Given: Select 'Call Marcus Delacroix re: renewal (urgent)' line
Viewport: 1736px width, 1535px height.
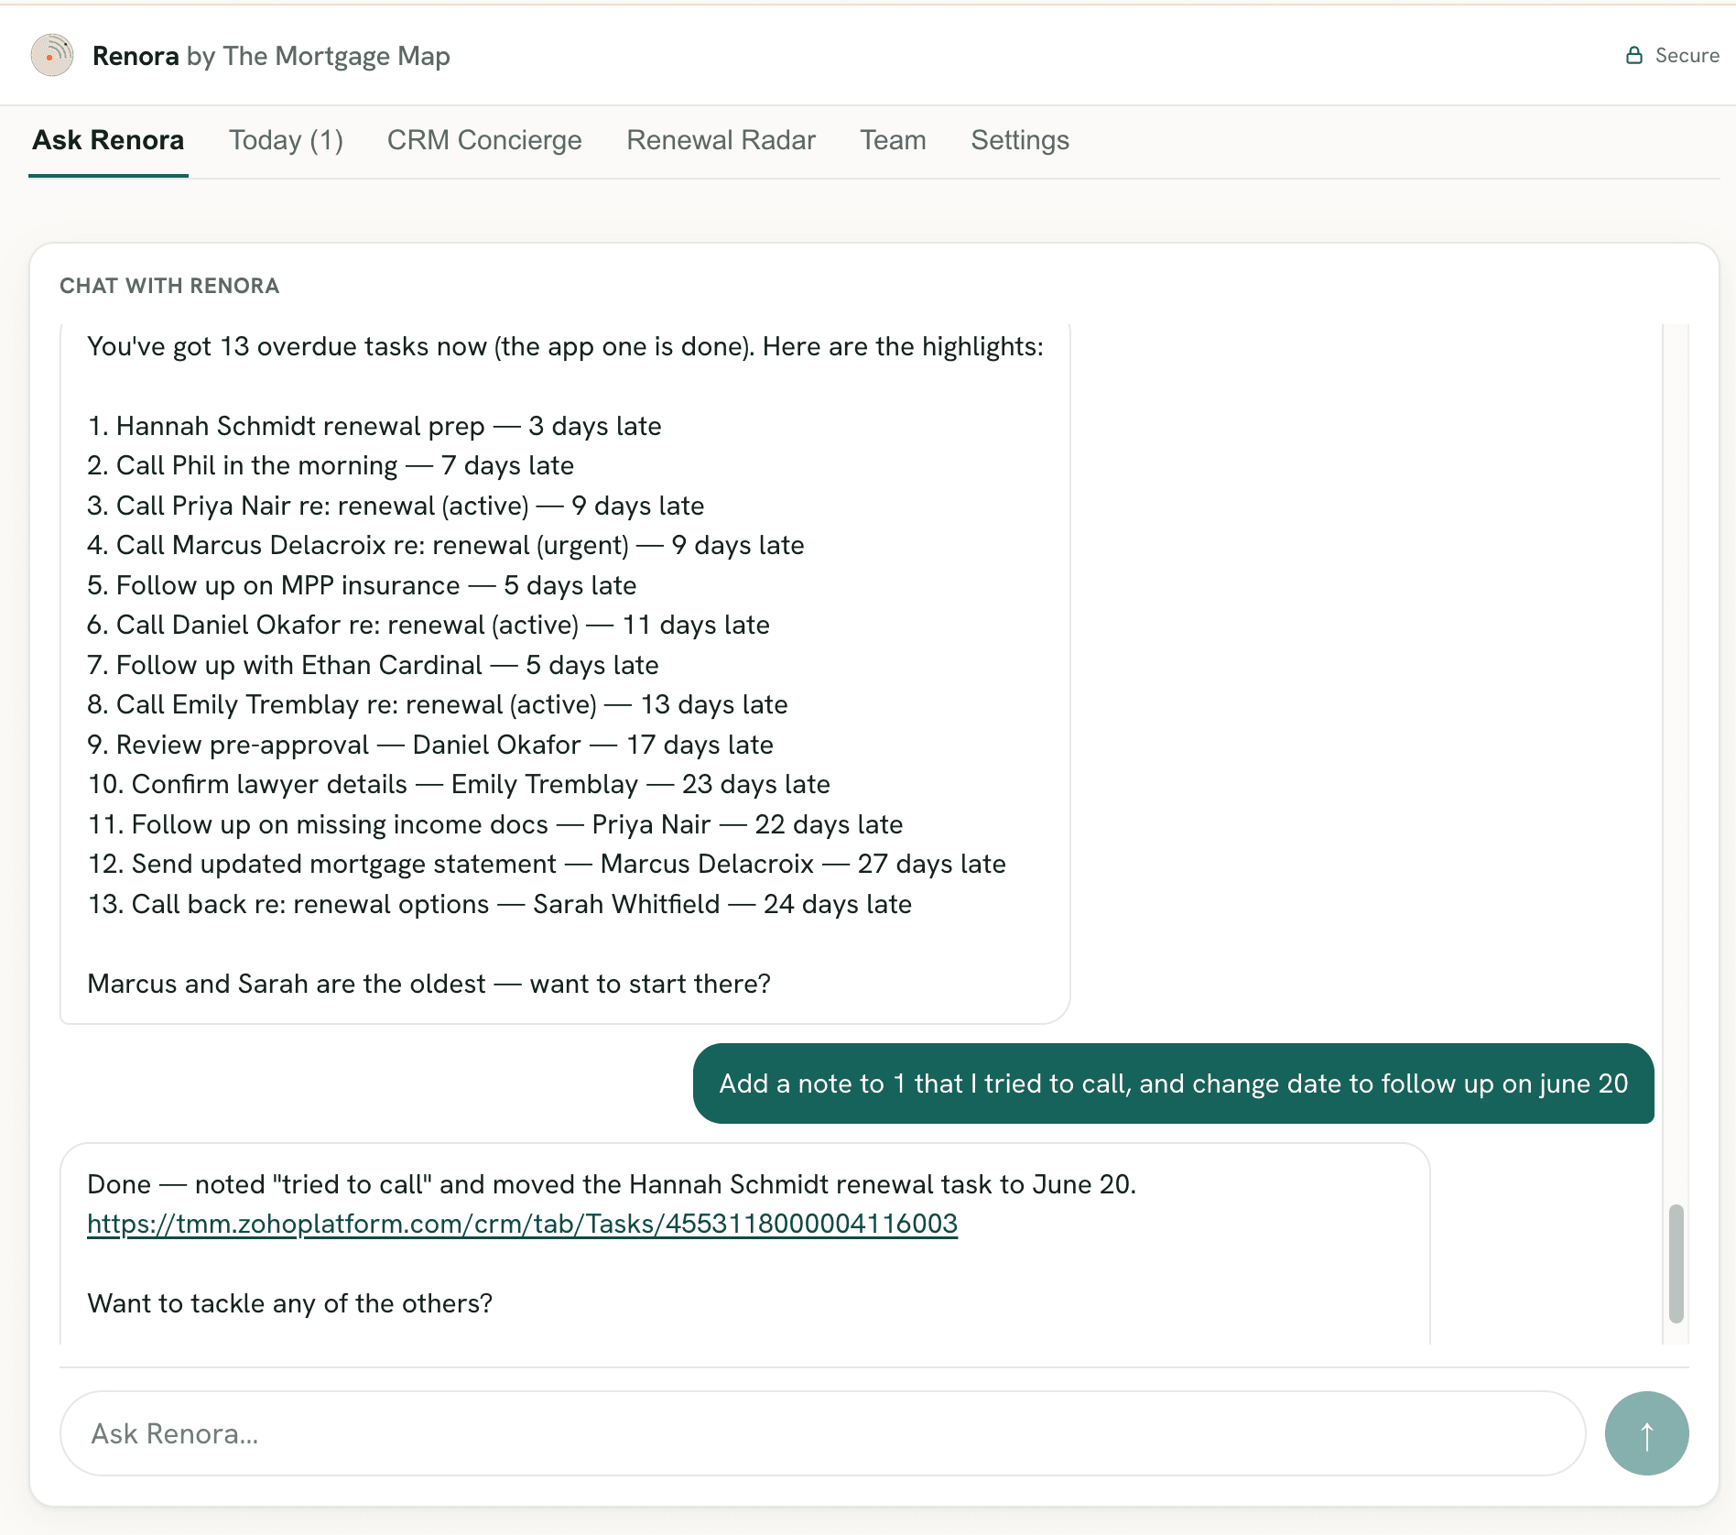Looking at the screenshot, I should [446, 545].
